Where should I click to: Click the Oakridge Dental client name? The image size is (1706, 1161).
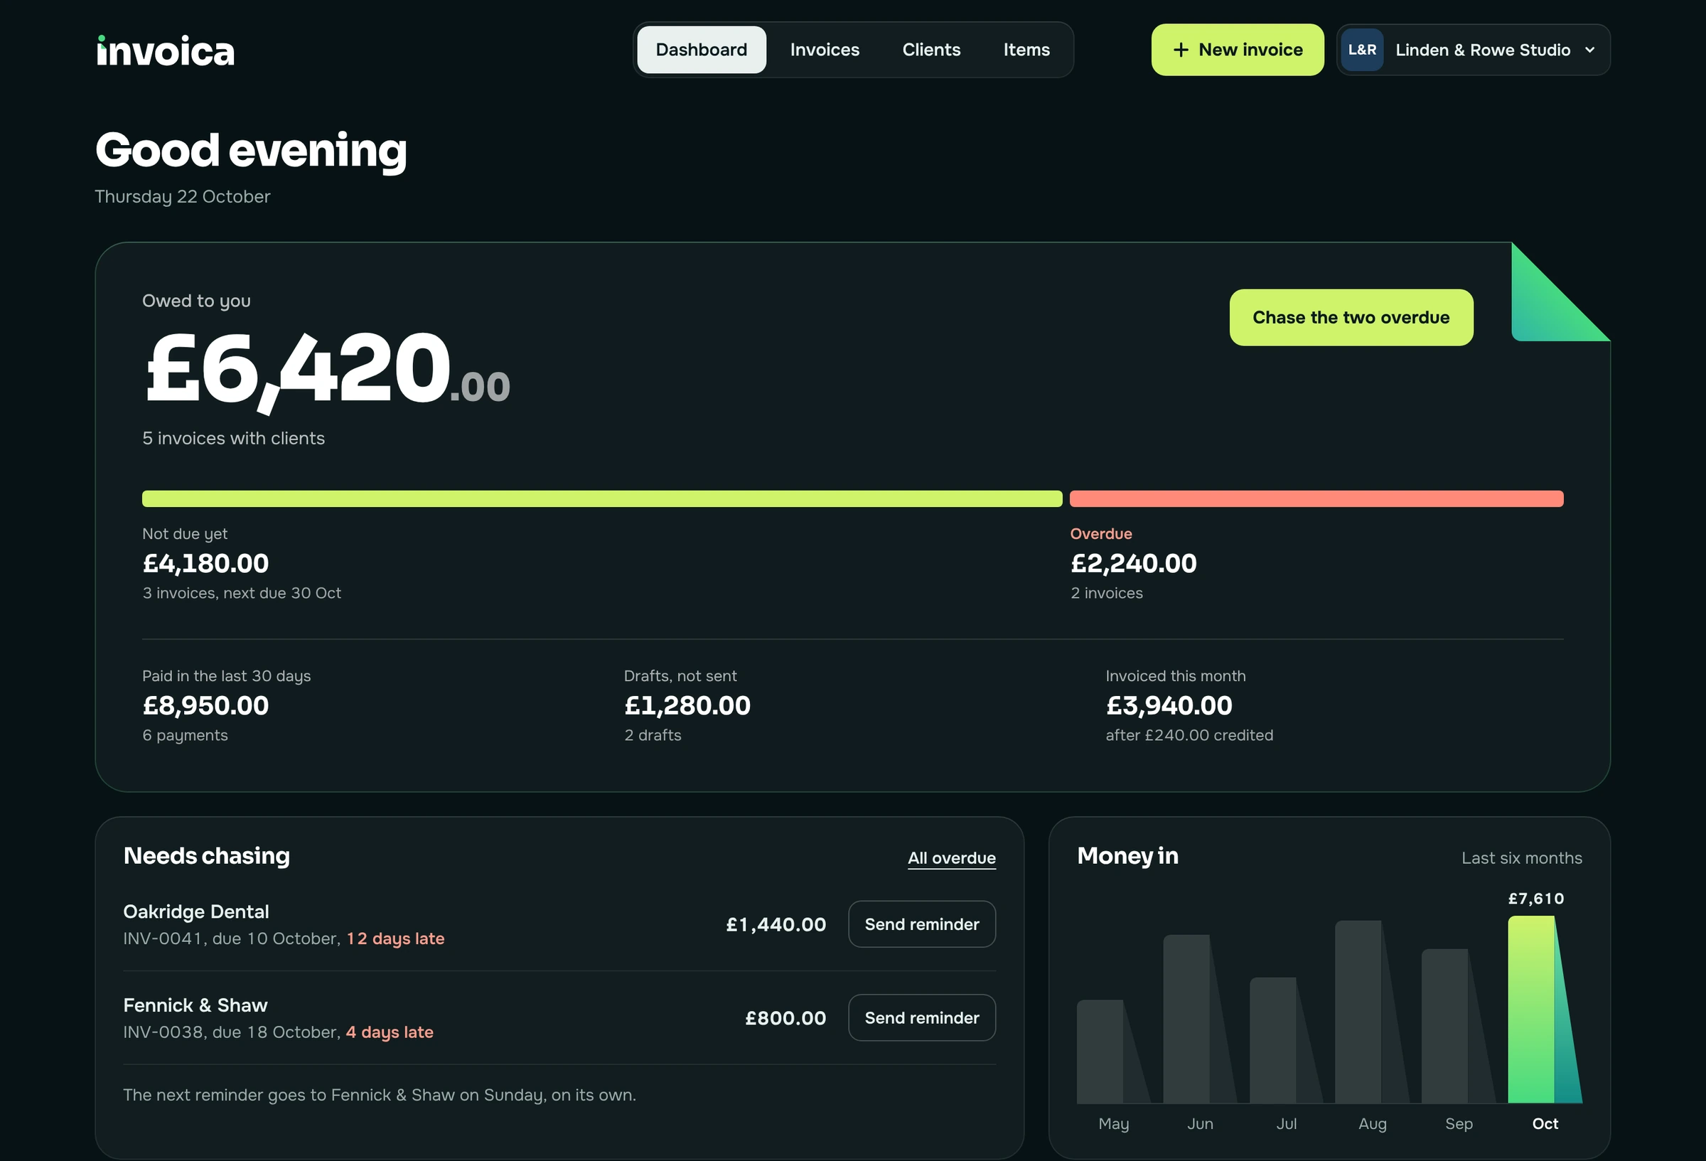coord(196,911)
